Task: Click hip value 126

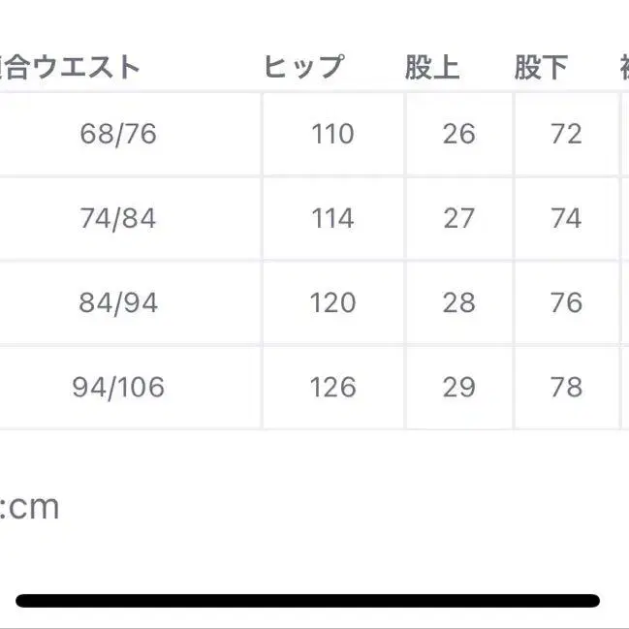Action: click(x=332, y=388)
